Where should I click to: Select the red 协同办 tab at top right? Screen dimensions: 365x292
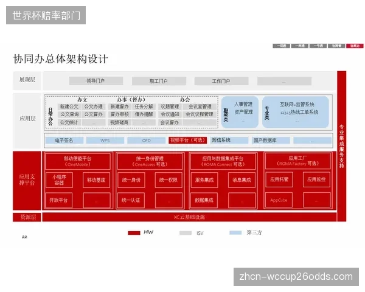(x=355, y=46)
